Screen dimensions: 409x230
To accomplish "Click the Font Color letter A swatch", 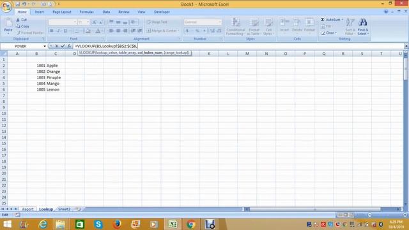I will click(x=98, y=31).
